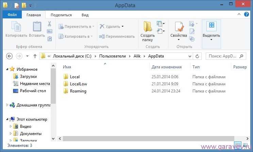This screenshot has width=253, height=152.
Task: Open Документы under Этот компьютер
Action: [x=31, y=134]
